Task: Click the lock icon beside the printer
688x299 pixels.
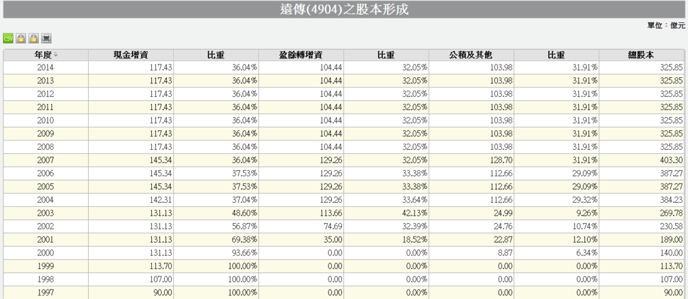Action: pos(34,39)
